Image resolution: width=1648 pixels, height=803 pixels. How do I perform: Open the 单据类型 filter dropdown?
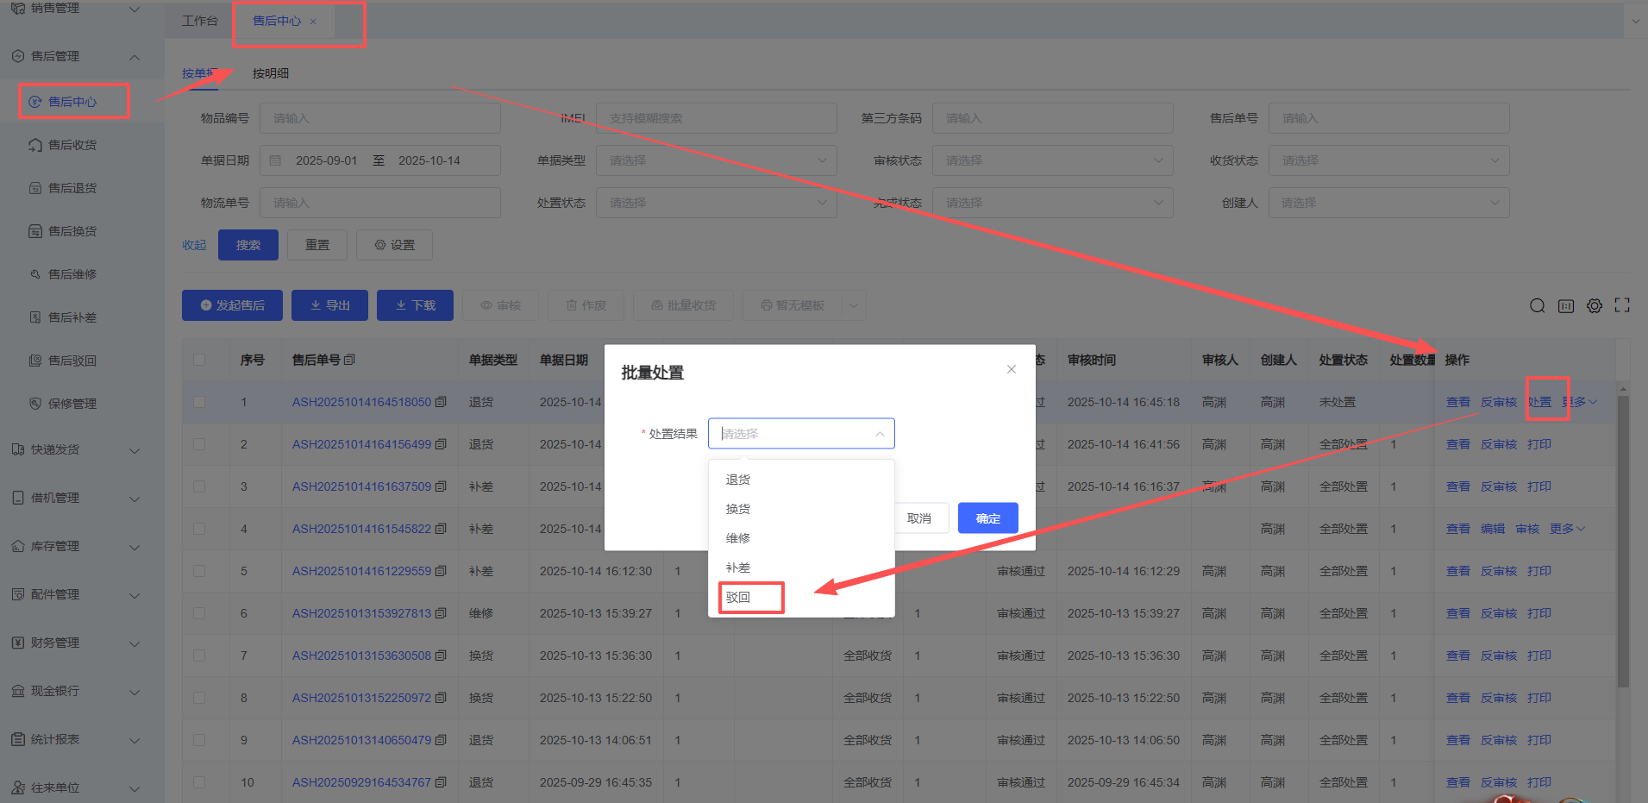point(716,160)
